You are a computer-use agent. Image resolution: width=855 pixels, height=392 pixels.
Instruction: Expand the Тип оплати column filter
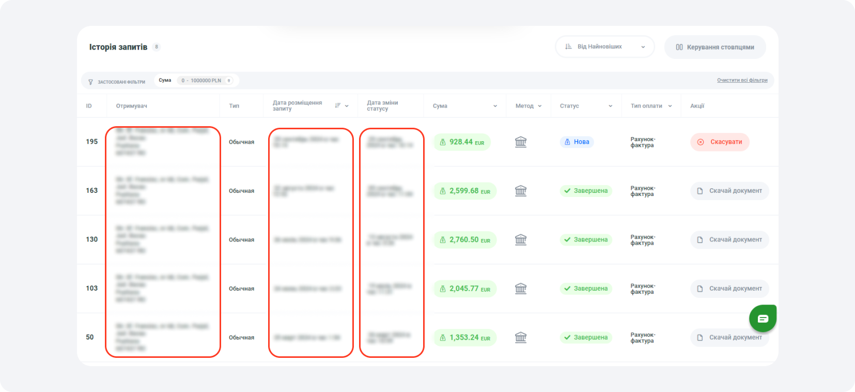(x=670, y=106)
